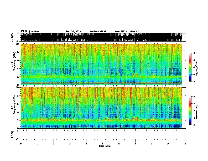Viewport: 208px width, 161px height.
Task: Click the -3 tick on ch.1 colorbar
Action: [x=194, y=53]
